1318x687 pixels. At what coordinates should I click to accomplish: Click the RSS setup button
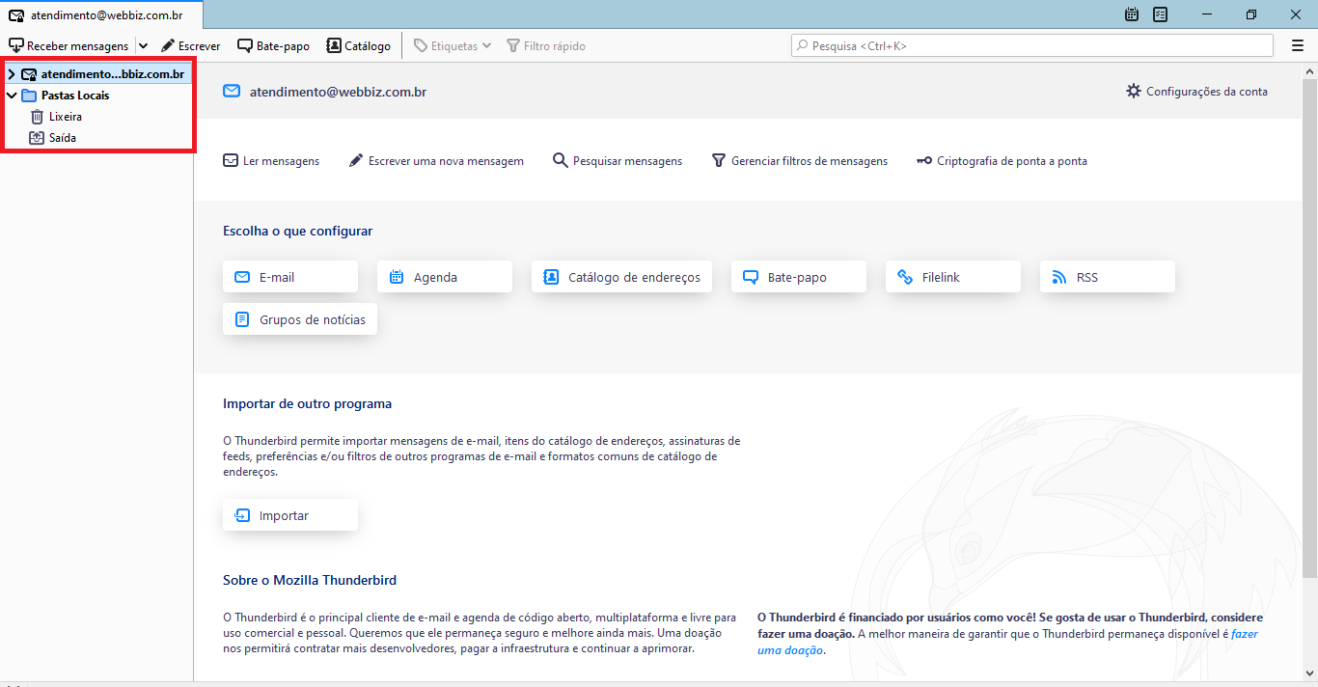coord(1107,277)
